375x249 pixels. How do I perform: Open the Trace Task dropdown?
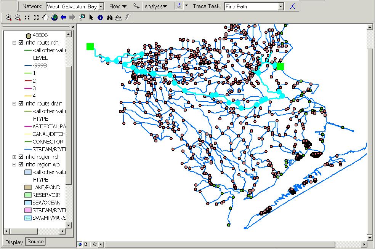click(280, 6)
